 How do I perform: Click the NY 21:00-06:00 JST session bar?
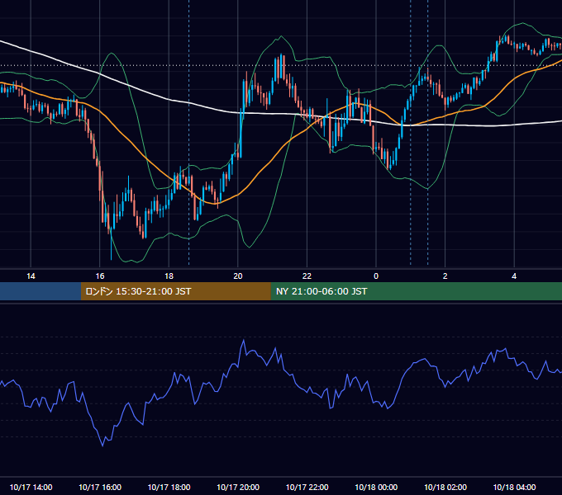tap(416, 291)
